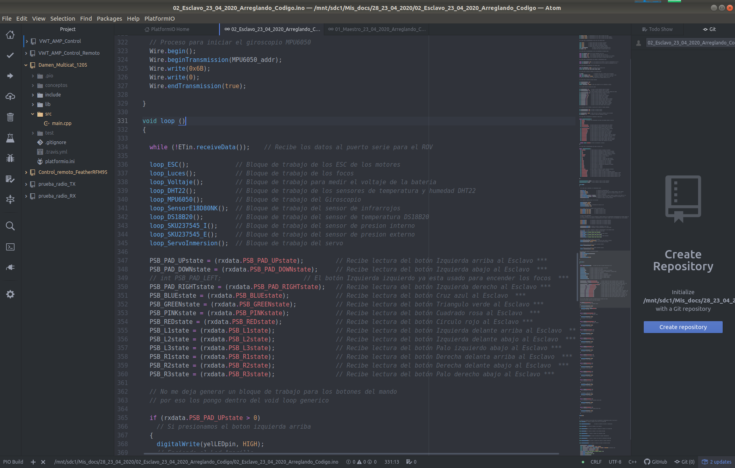735x468 pixels.
Task: Switch to the PlatformIO Home tab
Action: coord(167,29)
